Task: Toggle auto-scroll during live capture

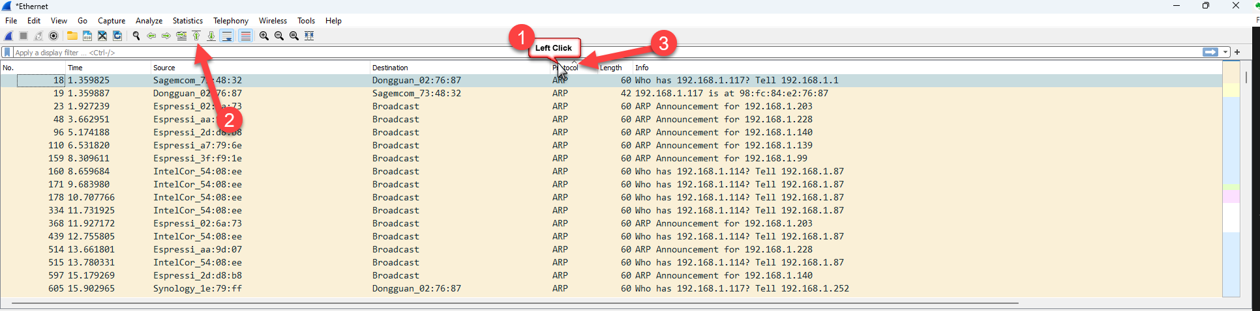Action: (227, 36)
